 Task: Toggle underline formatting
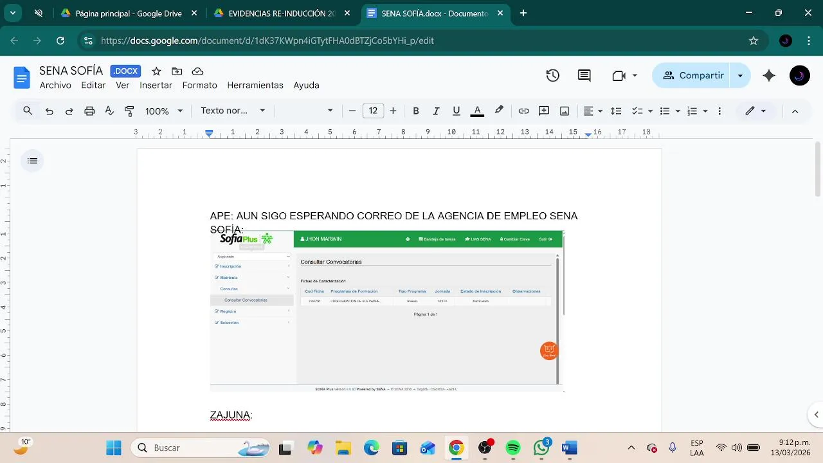click(x=457, y=111)
